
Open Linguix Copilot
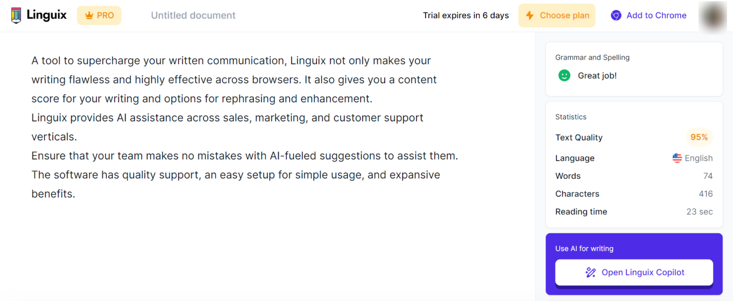634,272
